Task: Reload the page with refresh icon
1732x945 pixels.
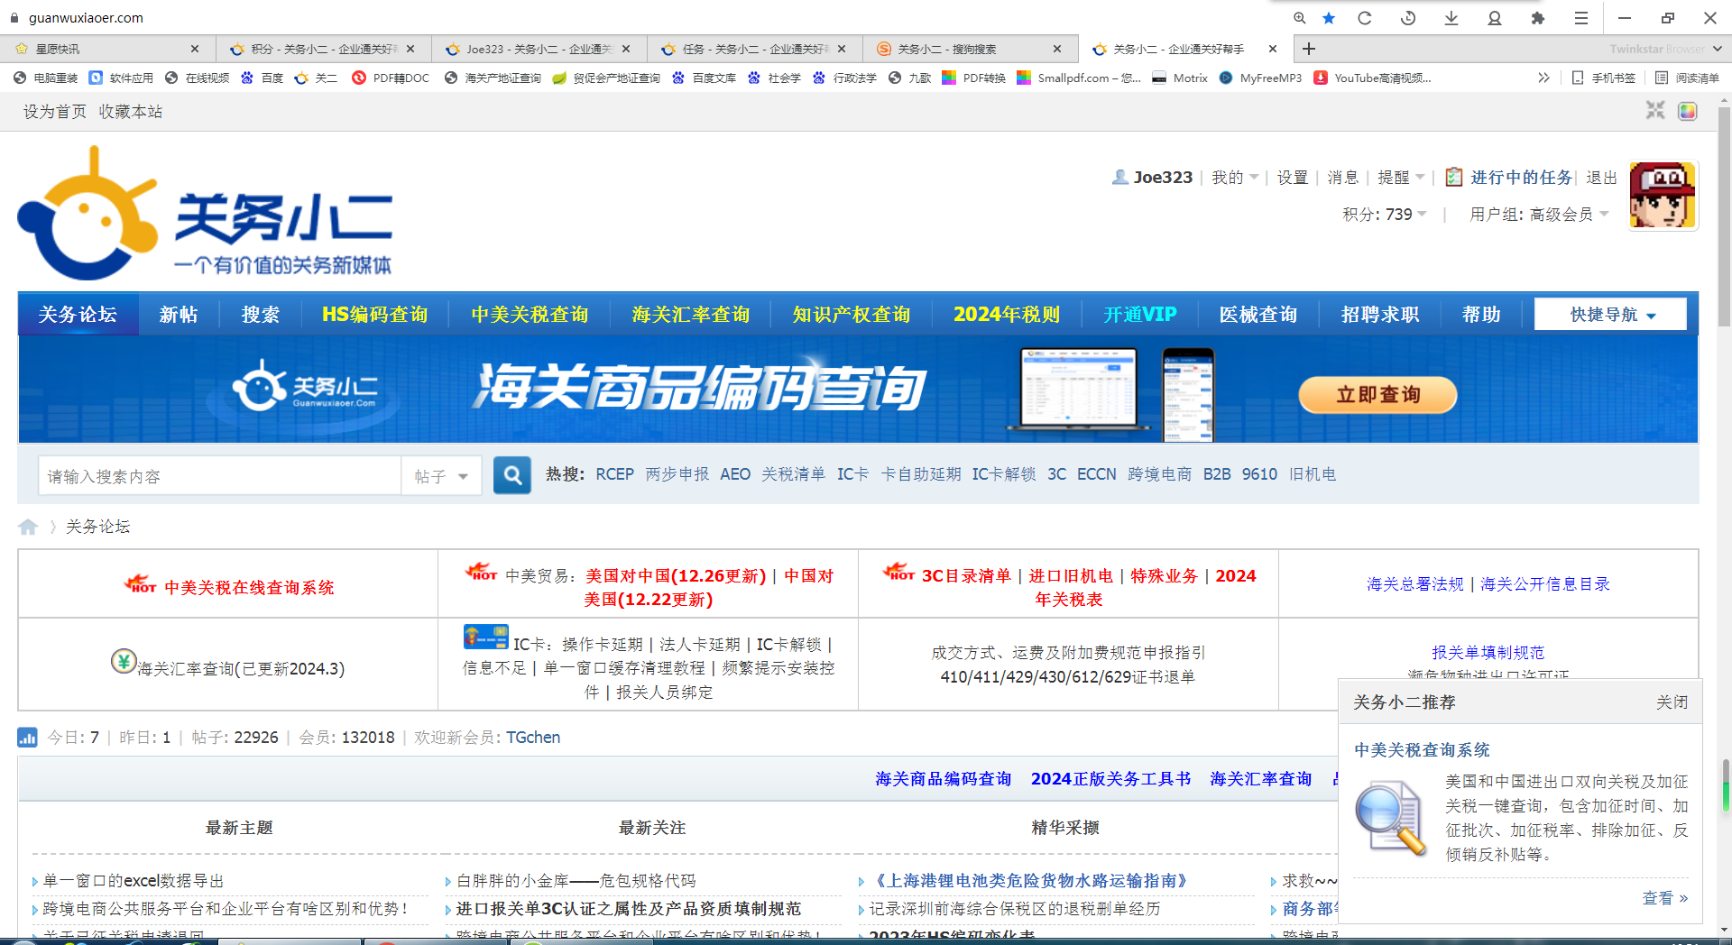Action: coord(1365,18)
